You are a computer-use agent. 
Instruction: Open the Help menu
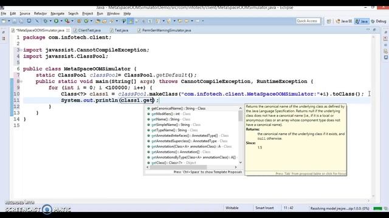(x=127, y=13)
